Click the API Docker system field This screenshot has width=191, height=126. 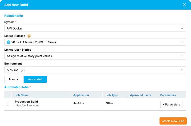(x=95, y=28)
